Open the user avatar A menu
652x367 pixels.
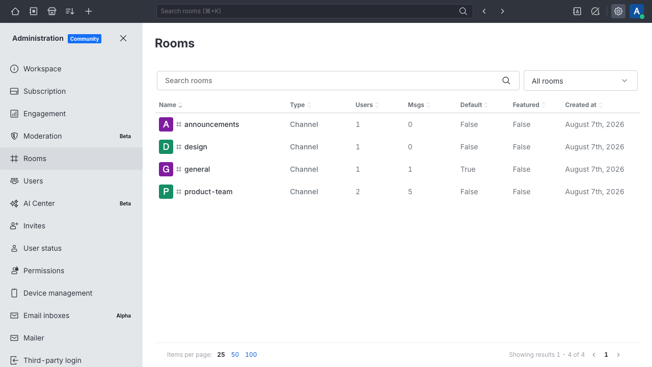tap(637, 11)
